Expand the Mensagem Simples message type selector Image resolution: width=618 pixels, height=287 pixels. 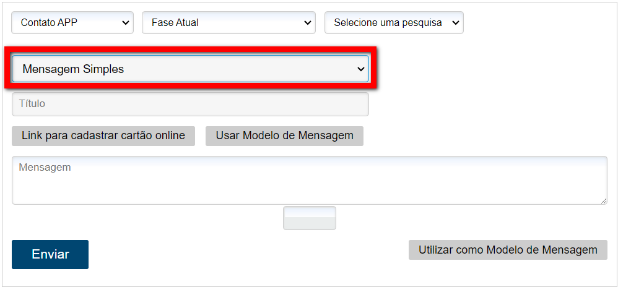pyautogui.click(x=190, y=69)
